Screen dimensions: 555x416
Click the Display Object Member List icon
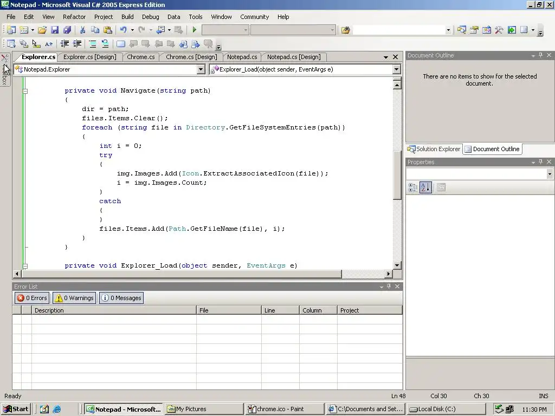click(x=11, y=44)
